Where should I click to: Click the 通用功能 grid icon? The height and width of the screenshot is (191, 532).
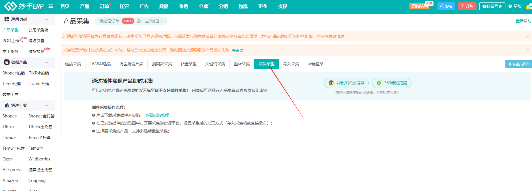7,19
